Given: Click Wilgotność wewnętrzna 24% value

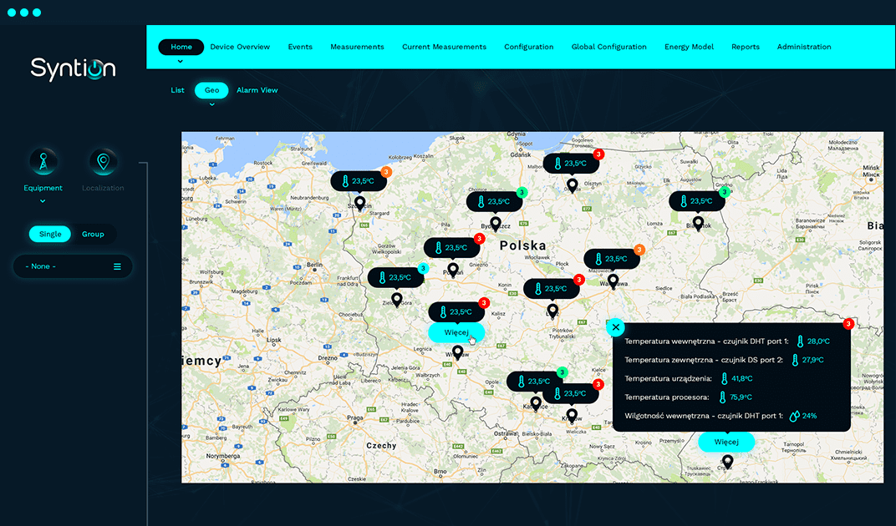Looking at the screenshot, I should click(x=809, y=416).
